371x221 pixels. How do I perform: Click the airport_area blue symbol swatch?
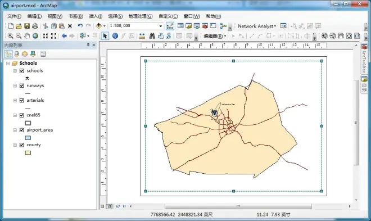pos(28,138)
